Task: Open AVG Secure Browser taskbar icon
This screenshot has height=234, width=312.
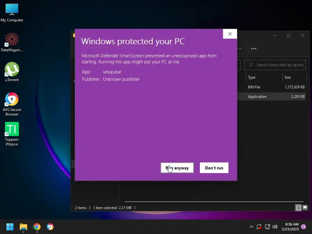Action: tap(50, 227)
